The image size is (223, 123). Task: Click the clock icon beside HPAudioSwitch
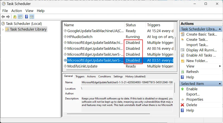[x=65, y=37]
